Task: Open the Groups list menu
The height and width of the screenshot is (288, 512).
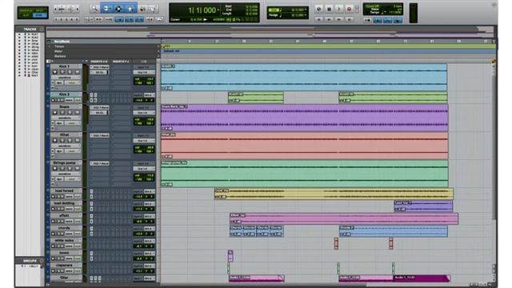Action: coord(41,261)
